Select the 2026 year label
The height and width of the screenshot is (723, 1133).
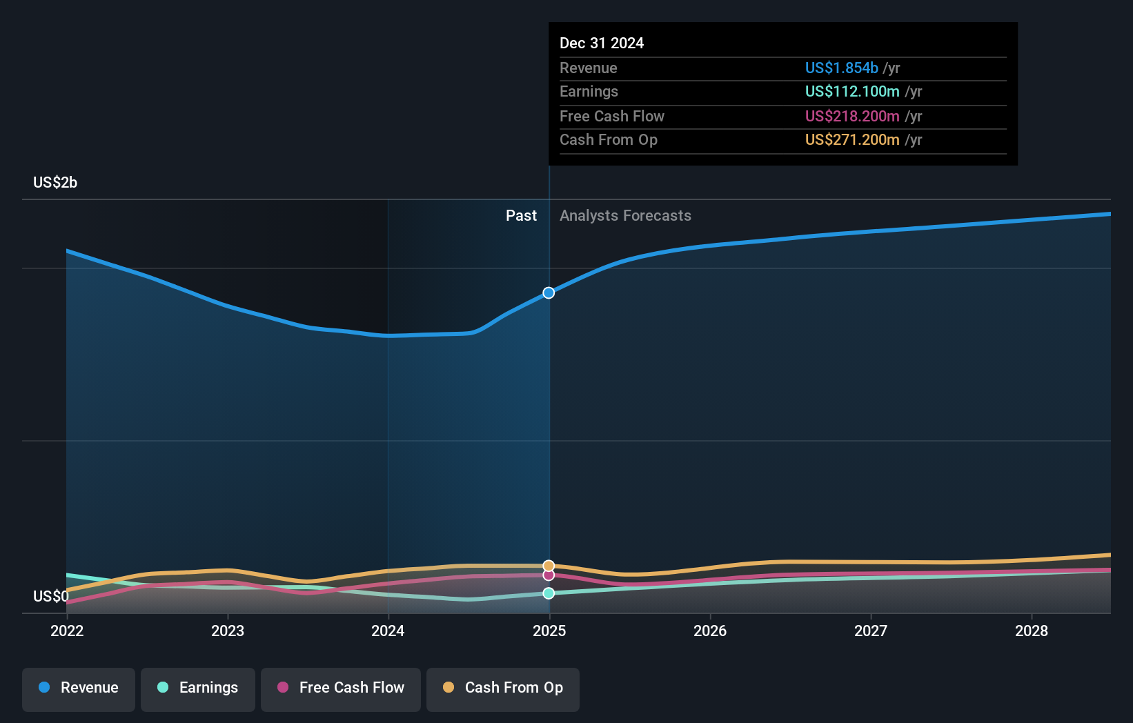710,631
